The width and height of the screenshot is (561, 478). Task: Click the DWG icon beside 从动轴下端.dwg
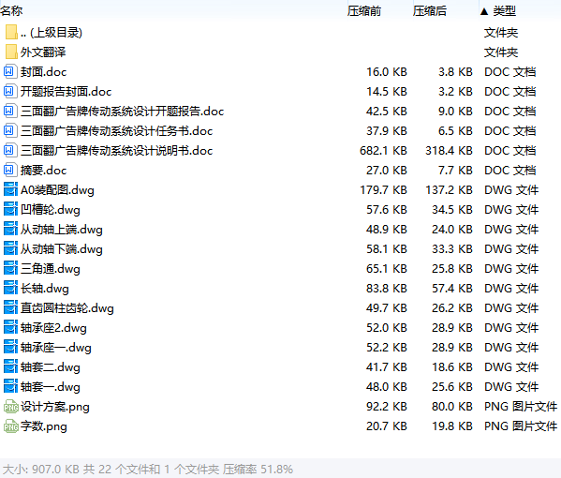tap(10, 248)
